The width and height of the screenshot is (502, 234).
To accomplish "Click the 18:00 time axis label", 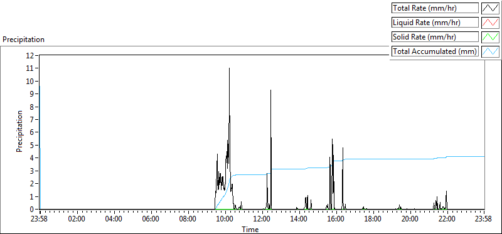I will pyautogui.click(x=373, y=220).
